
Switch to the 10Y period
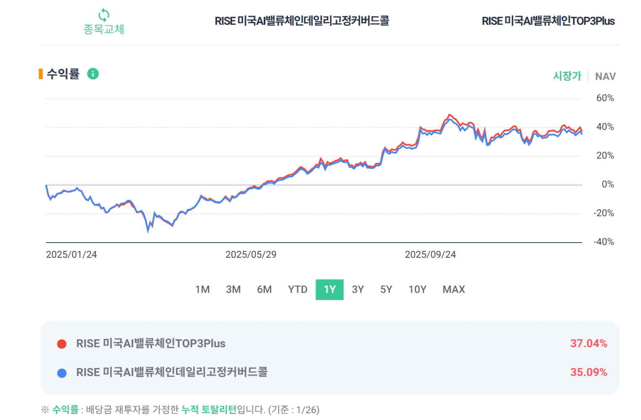[x=417, y=290]
